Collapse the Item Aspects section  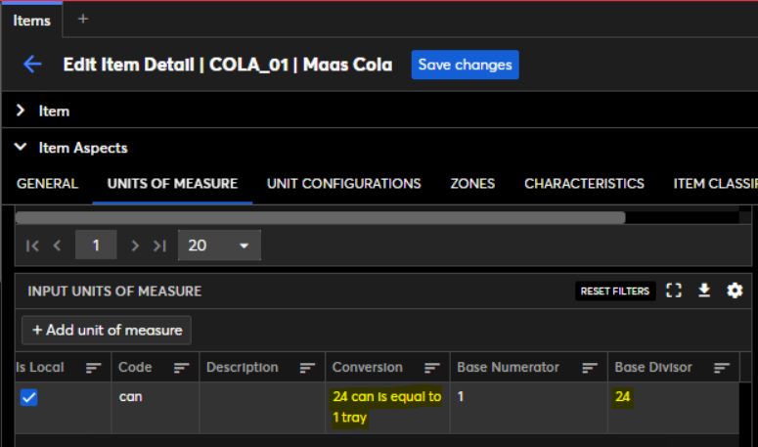[21, 147]
